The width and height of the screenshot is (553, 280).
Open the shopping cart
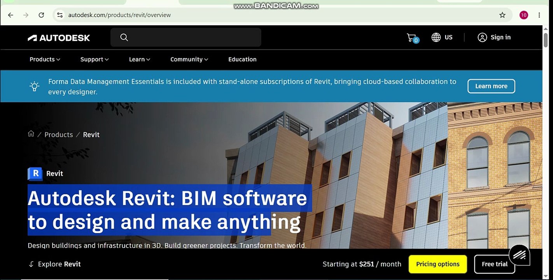(413, 38)
